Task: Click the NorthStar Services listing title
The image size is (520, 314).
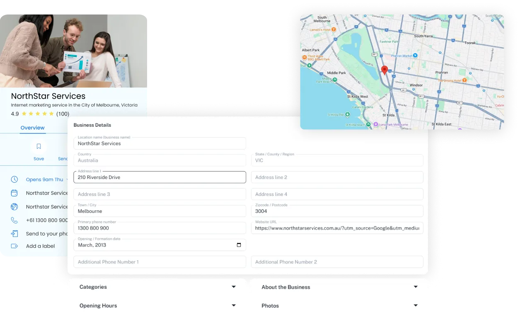Action: 48,96
